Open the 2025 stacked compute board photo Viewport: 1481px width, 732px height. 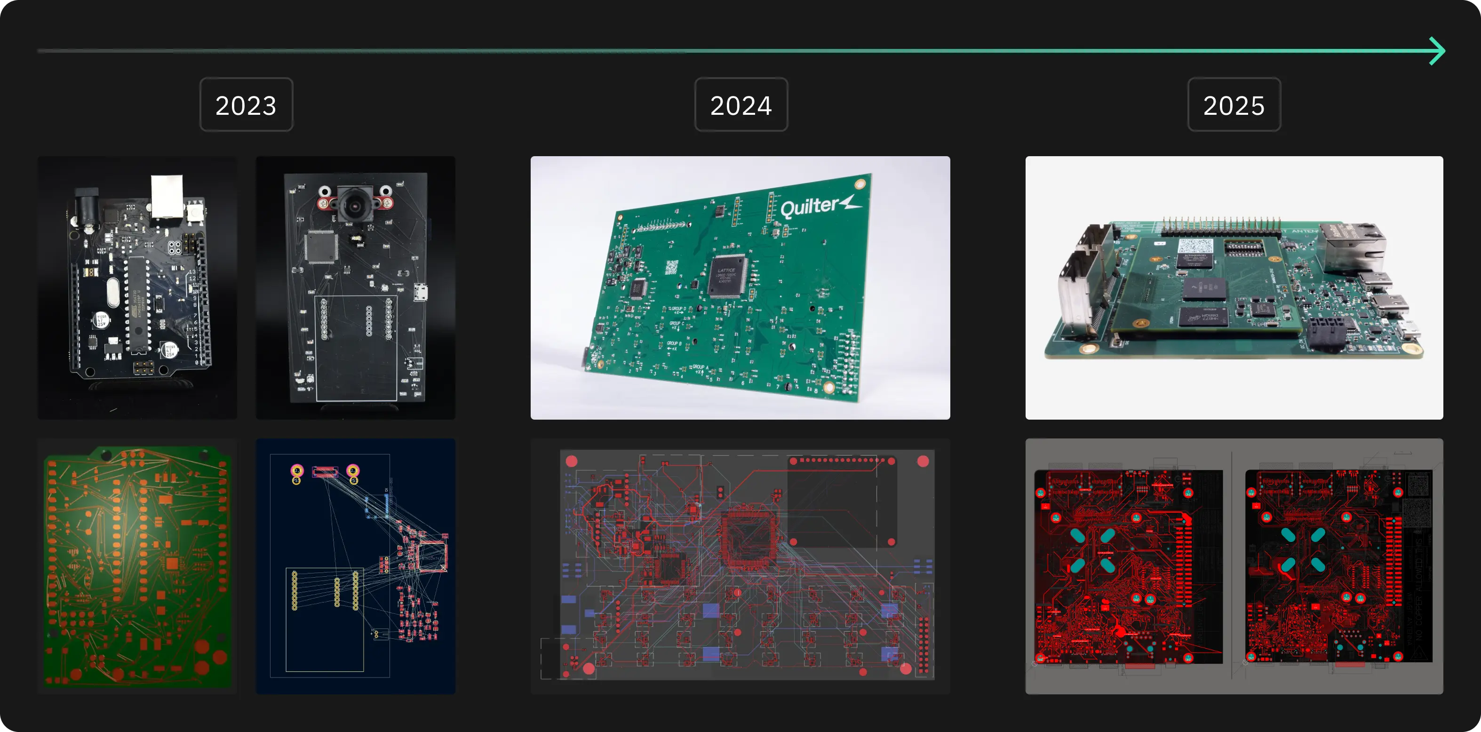tap(1234, 287)
